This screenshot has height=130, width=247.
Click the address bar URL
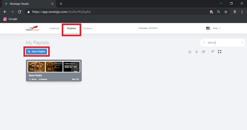pos(61,12)
